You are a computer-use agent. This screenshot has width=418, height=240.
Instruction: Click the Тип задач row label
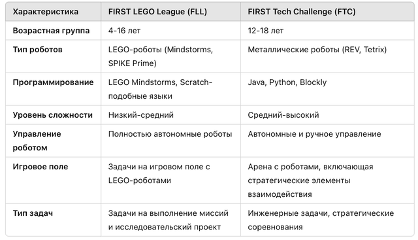[33, 213]
